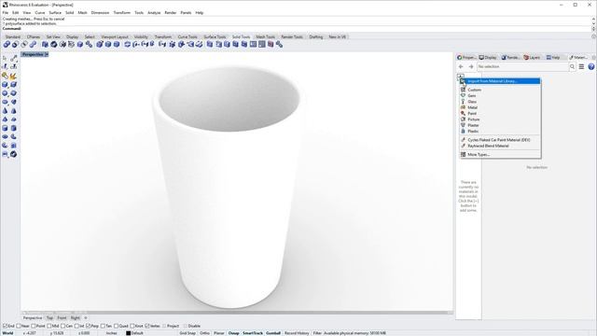This screenshot has width=597, height=336.
Task: Open the Solid menu
Action: coord(69,12)
